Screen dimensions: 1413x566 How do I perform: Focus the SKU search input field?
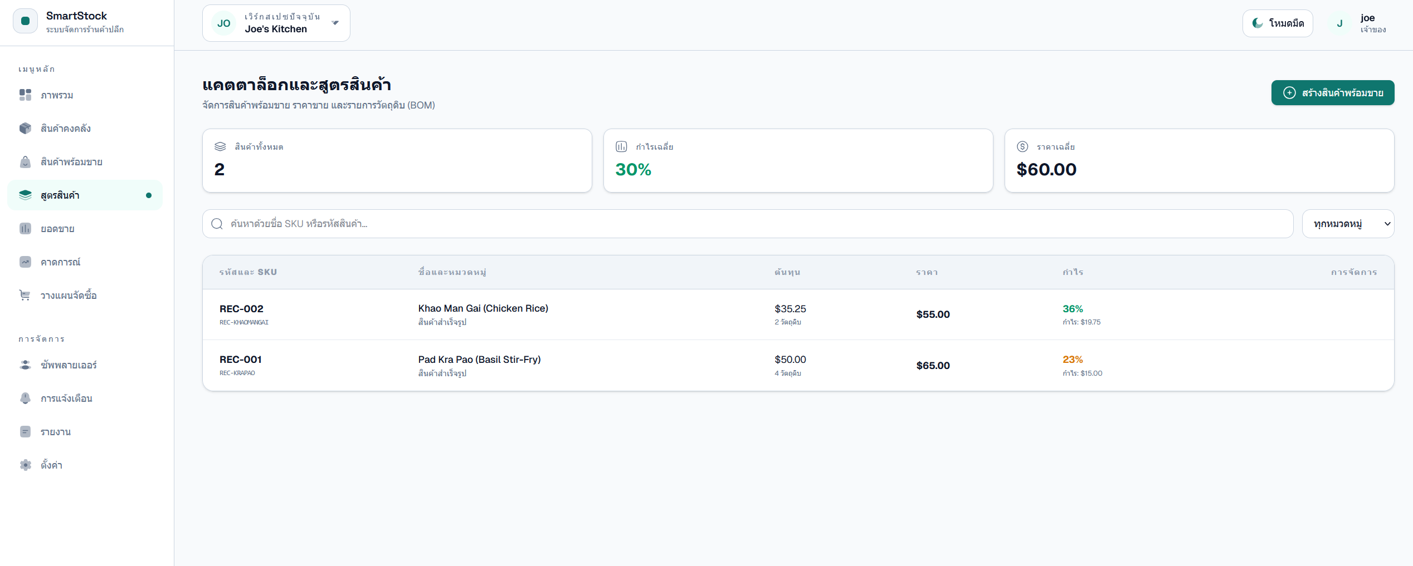coord(747,224)
